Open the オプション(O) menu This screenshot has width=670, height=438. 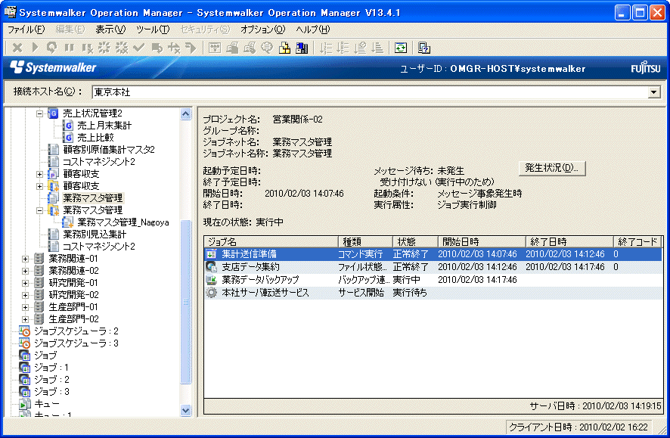pyautogui.click(x=262, y=29)
